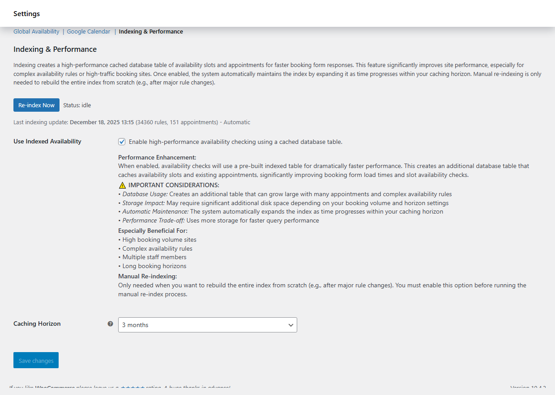This screenshot has width=555, height=395.
Task: Click Save changes
Action: pyautogui.click(x=36, y=360)
